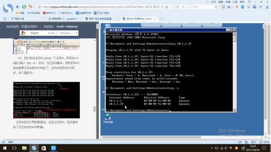The image size is (271, 152).
Task: Expand the hidden menu chevron before 文件
Action: point(208,2)
